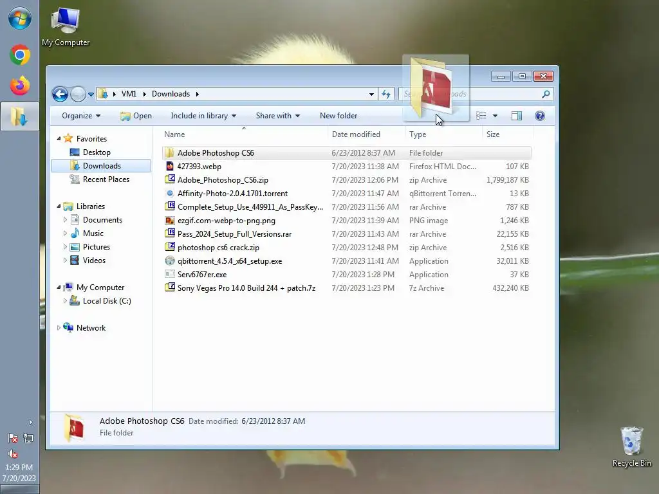Select the ezgif.com-webp-to-png.png icon
The width and height of the screenshot is (659, 494).
click(x=169, y=221)
